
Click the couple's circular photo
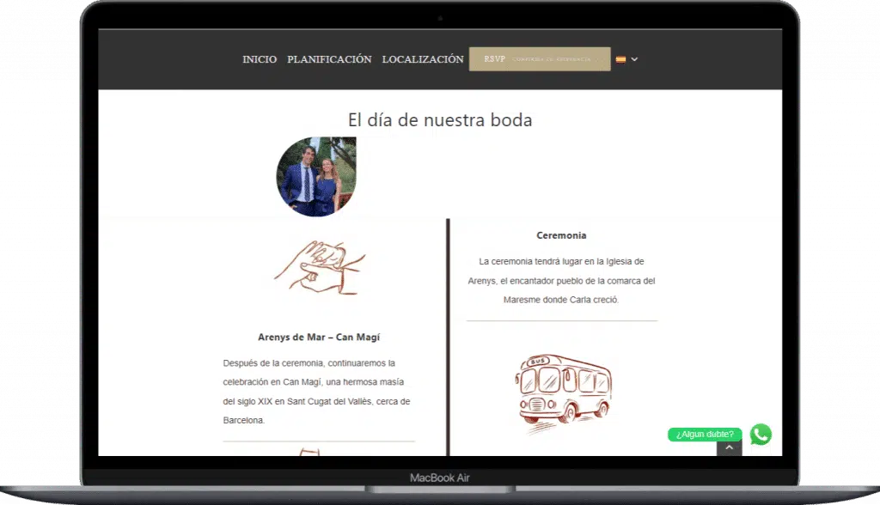(x=315, y=177)
